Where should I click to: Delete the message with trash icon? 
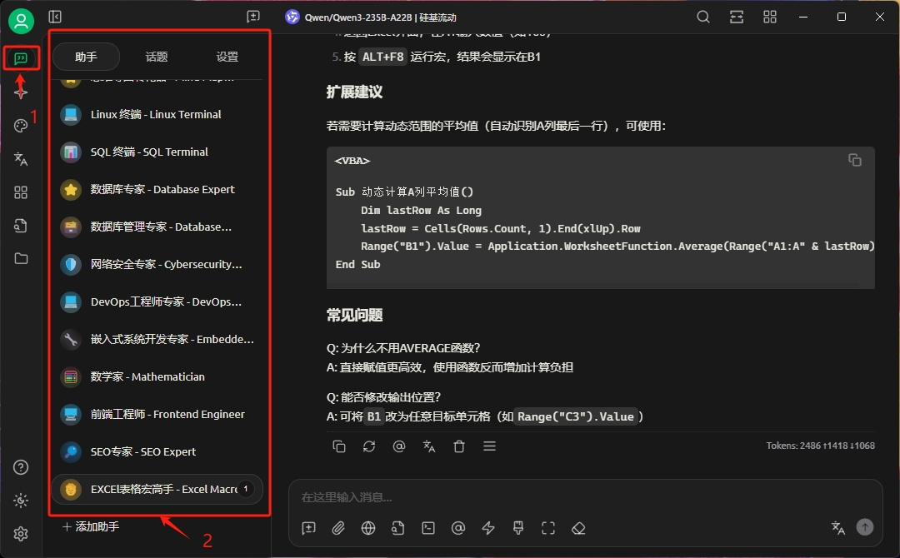[x=459, y=446]
